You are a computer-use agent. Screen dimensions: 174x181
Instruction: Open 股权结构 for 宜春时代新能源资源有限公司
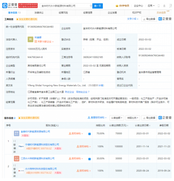(76, 134)
